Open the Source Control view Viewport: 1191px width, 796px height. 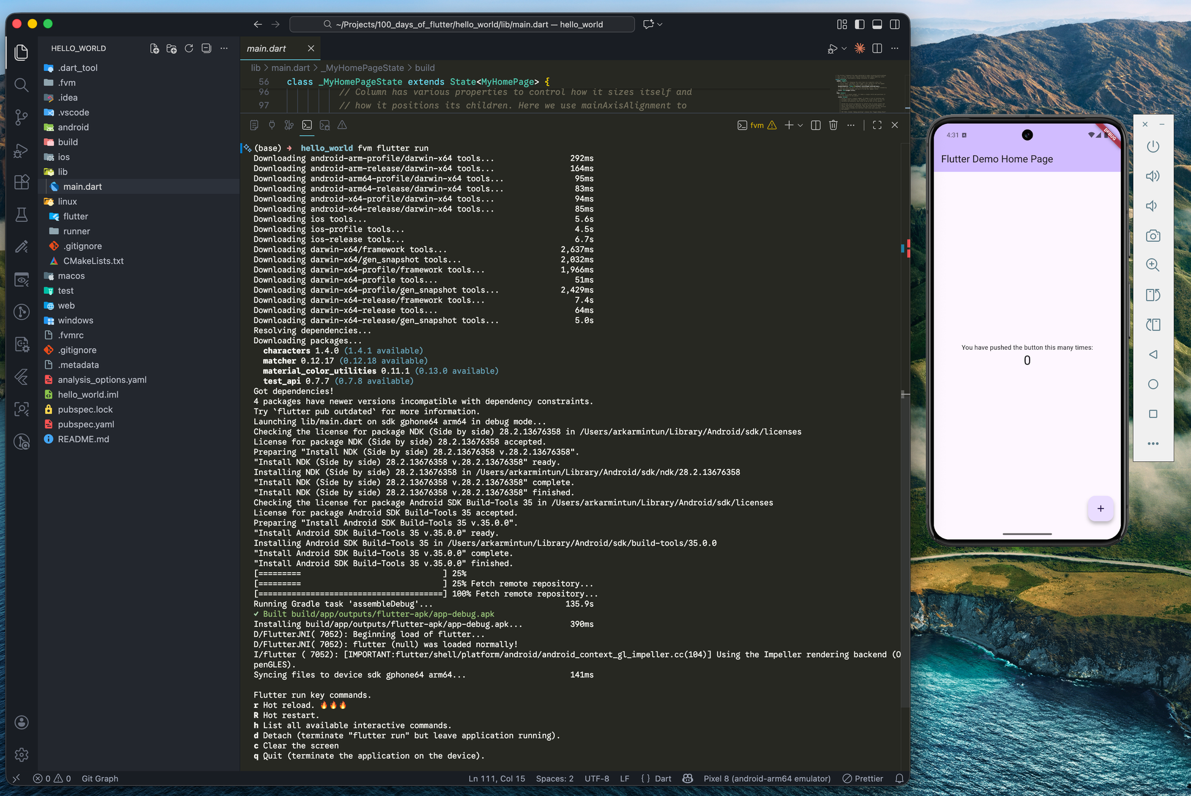21,117
